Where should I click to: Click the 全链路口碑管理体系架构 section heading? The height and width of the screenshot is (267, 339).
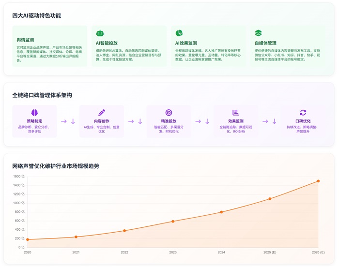pos(42,95)
